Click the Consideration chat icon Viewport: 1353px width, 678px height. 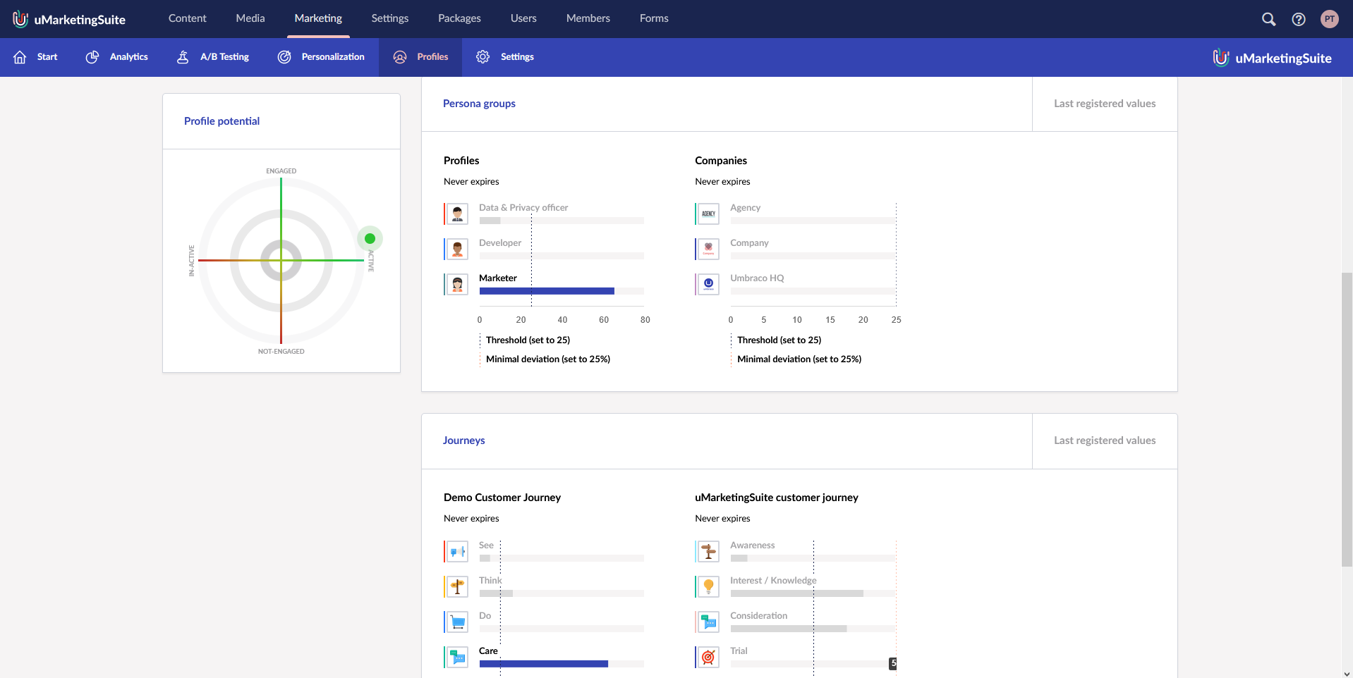coord(708,622)
